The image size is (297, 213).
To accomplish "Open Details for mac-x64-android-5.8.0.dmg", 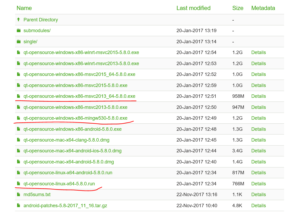I will (x=258, y=162).
